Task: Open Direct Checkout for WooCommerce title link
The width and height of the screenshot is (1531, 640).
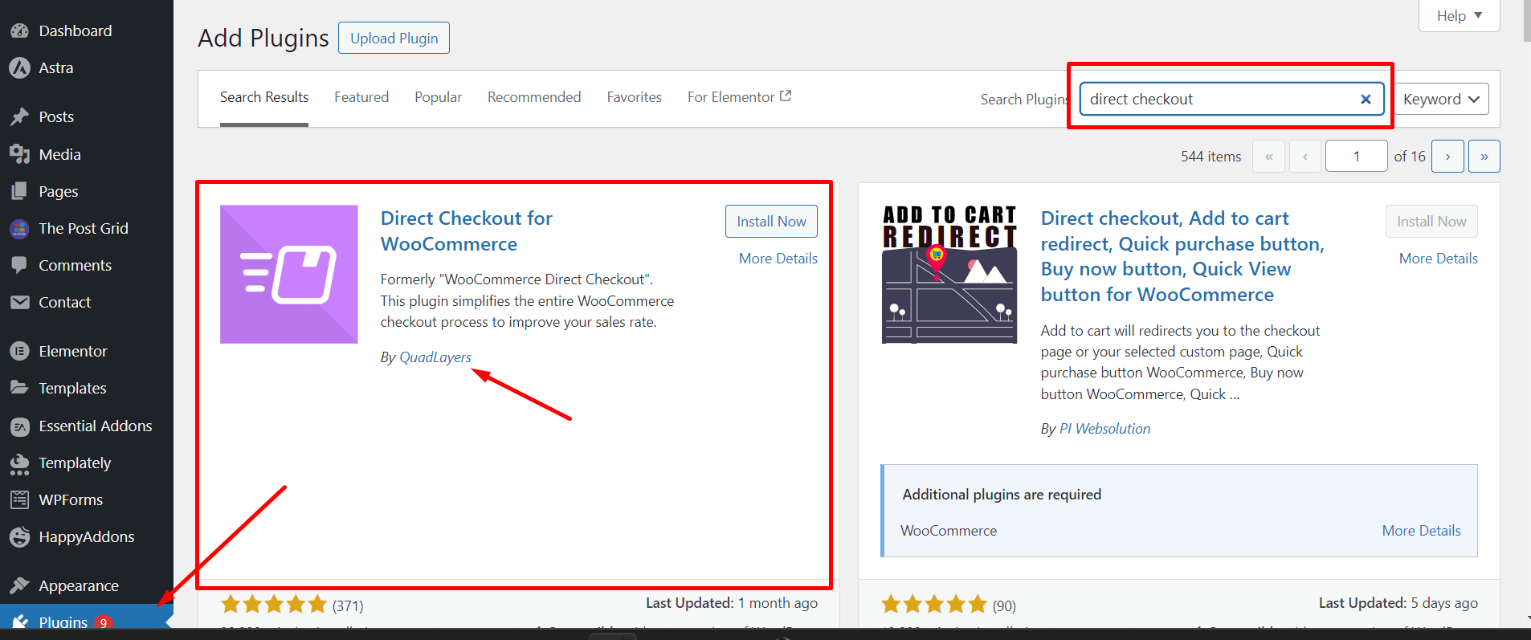Action: [467, 231]
